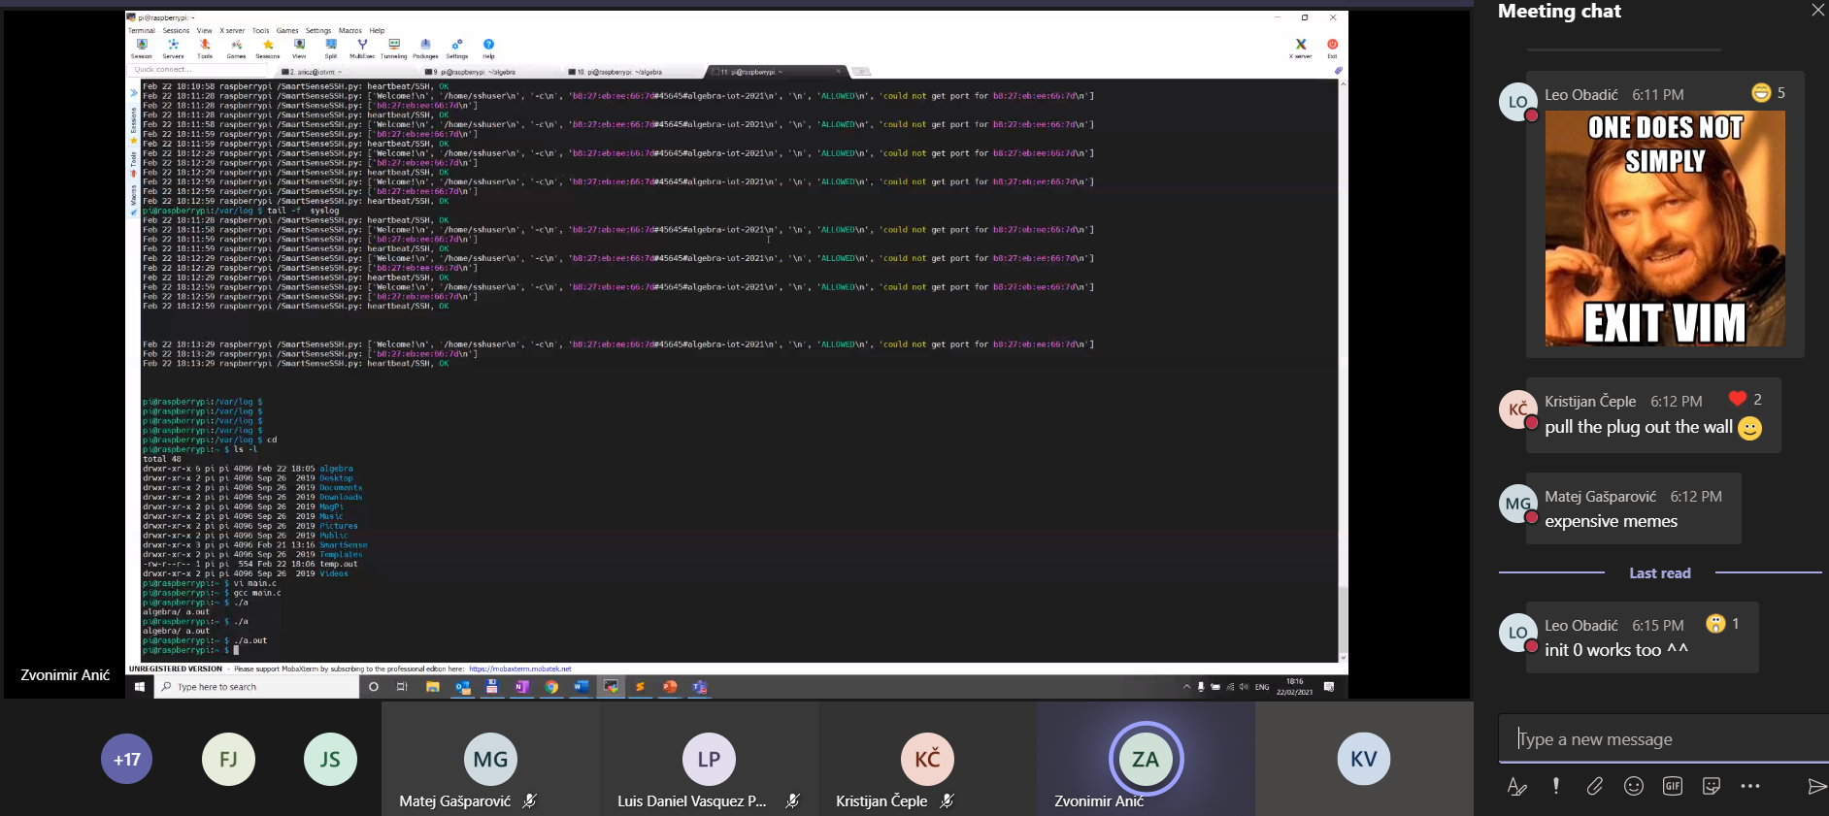
Task: Click MobaXterm MultiExec toolbar icon
Action: [x=362, y=49]
